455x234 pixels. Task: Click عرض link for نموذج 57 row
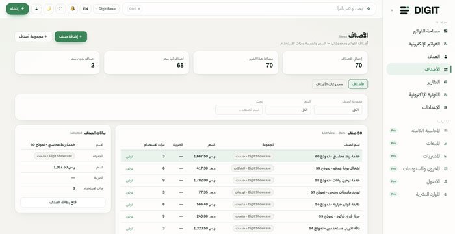(x=130, y=192)
